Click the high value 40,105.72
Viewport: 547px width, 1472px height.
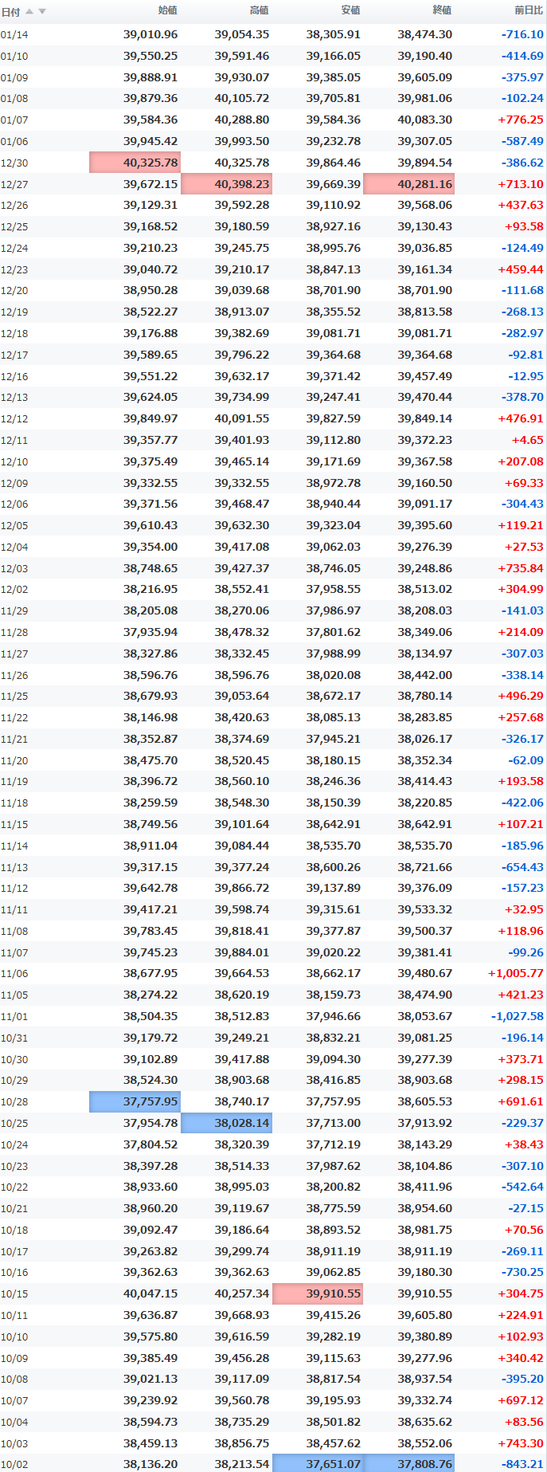tap(242, 99)
